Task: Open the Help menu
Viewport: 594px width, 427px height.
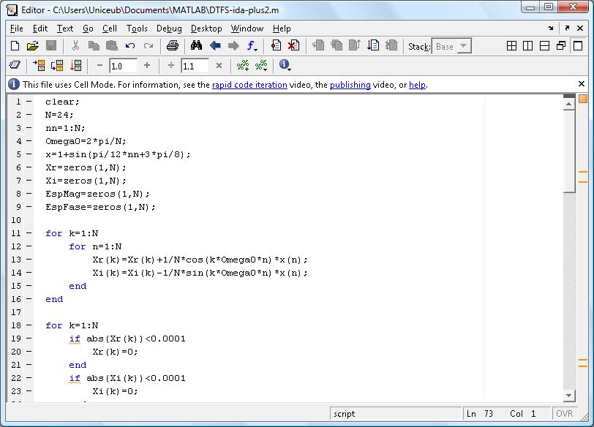Action: pos(282,29)
